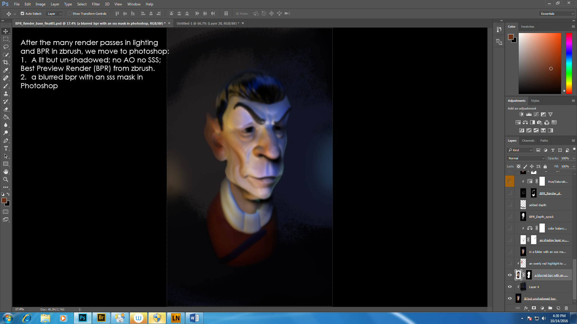Image resolution: width=577 pixels, height=324 pixels.
Task: Open the layer blend mode Normal dropdown
Action: pos(526,158)
